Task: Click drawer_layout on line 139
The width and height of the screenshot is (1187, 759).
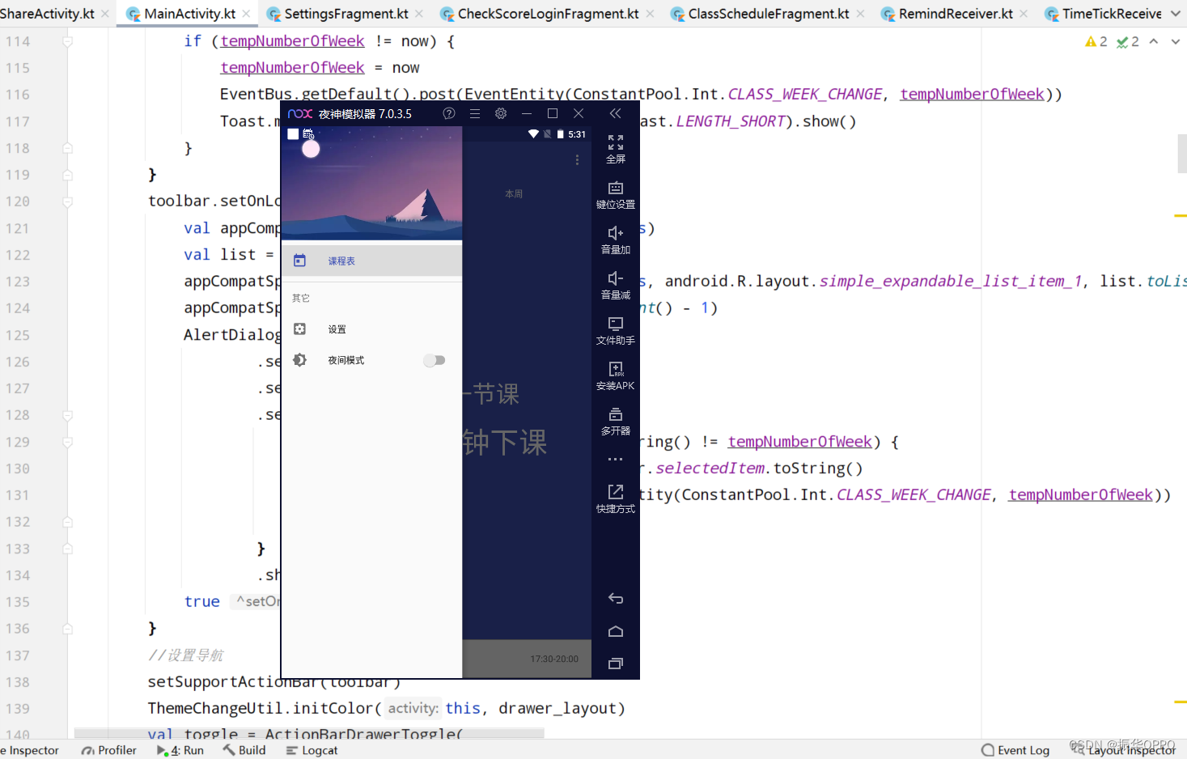Action: click(557, 709)
